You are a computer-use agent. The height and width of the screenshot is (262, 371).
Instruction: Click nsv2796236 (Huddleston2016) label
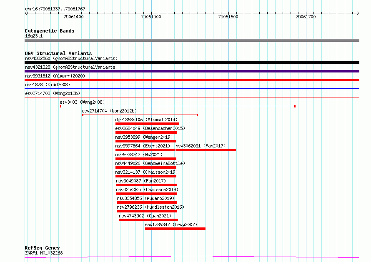(x=150, y=207)
